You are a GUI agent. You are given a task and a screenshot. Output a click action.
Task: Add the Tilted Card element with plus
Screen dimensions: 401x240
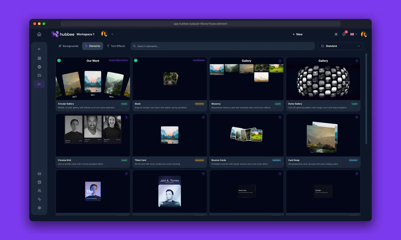click(203, 117)
